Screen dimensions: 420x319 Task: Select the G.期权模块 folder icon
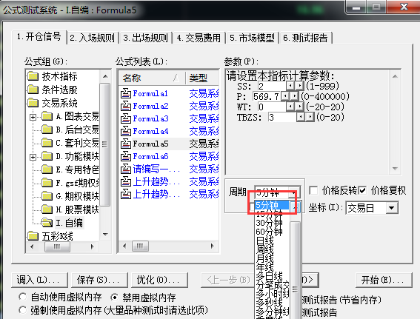tap(47, 196)
